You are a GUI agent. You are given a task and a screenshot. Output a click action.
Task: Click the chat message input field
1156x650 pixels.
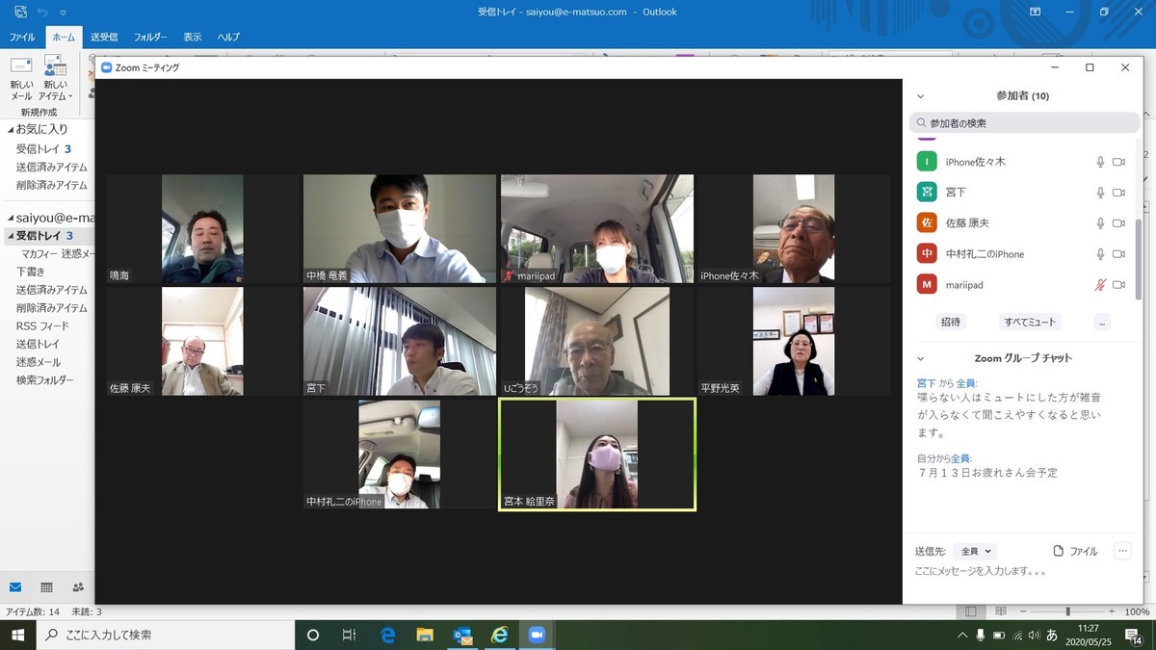click(1021, 571)
